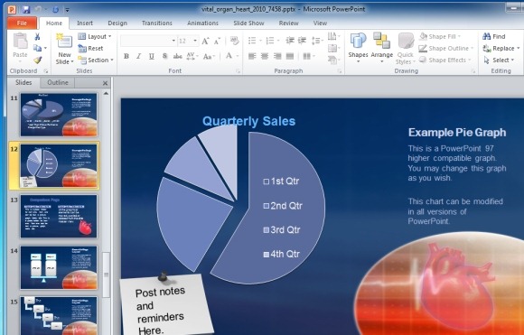524x335 pixels.
Task: Switch to the Outline pane tab
Action: pyautogui.click(x=58, y=82)
